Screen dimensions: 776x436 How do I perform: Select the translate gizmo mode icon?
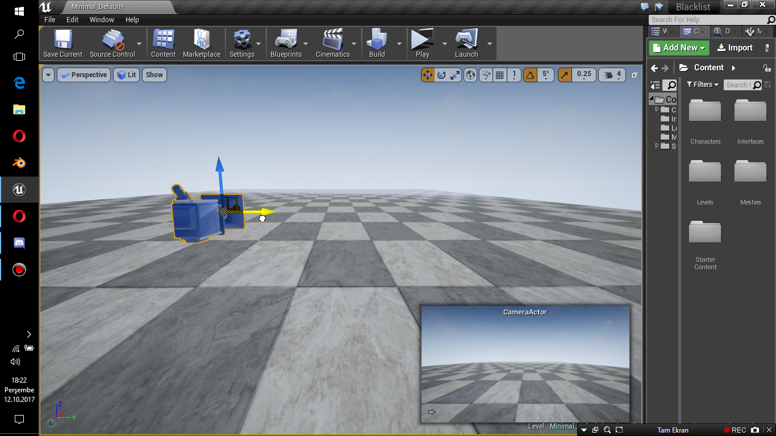(428, 74)
